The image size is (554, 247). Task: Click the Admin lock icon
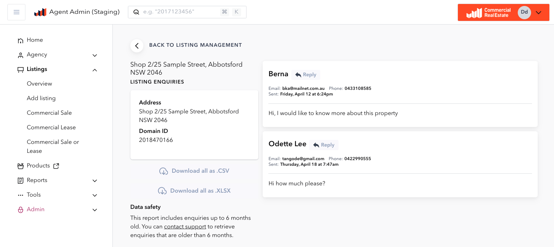coord(21,210)
